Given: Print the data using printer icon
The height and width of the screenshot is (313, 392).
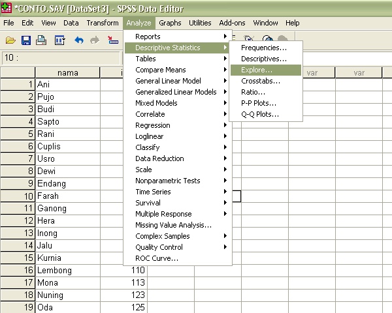Looking at the screenshot, I should click(41, 40).
